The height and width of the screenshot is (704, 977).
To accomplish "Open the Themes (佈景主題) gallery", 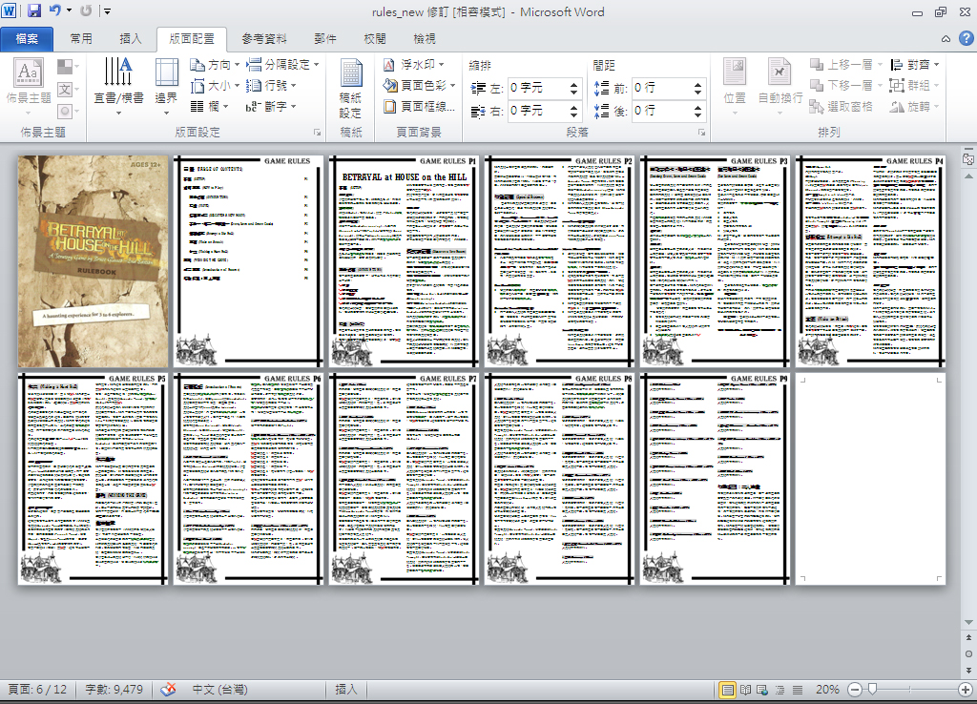I will coord(28,86).
